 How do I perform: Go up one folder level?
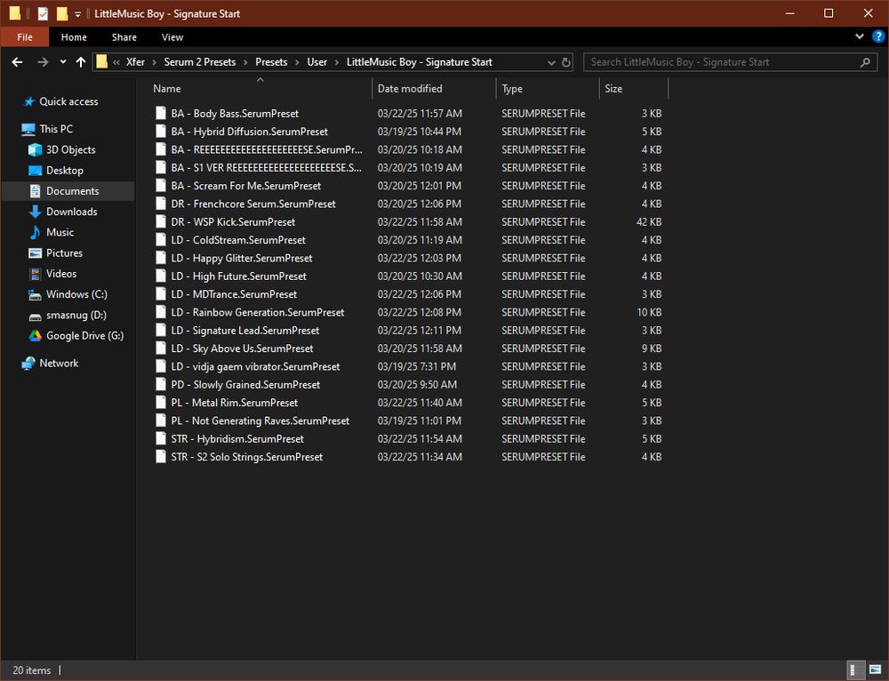click(x=81, y=62)
